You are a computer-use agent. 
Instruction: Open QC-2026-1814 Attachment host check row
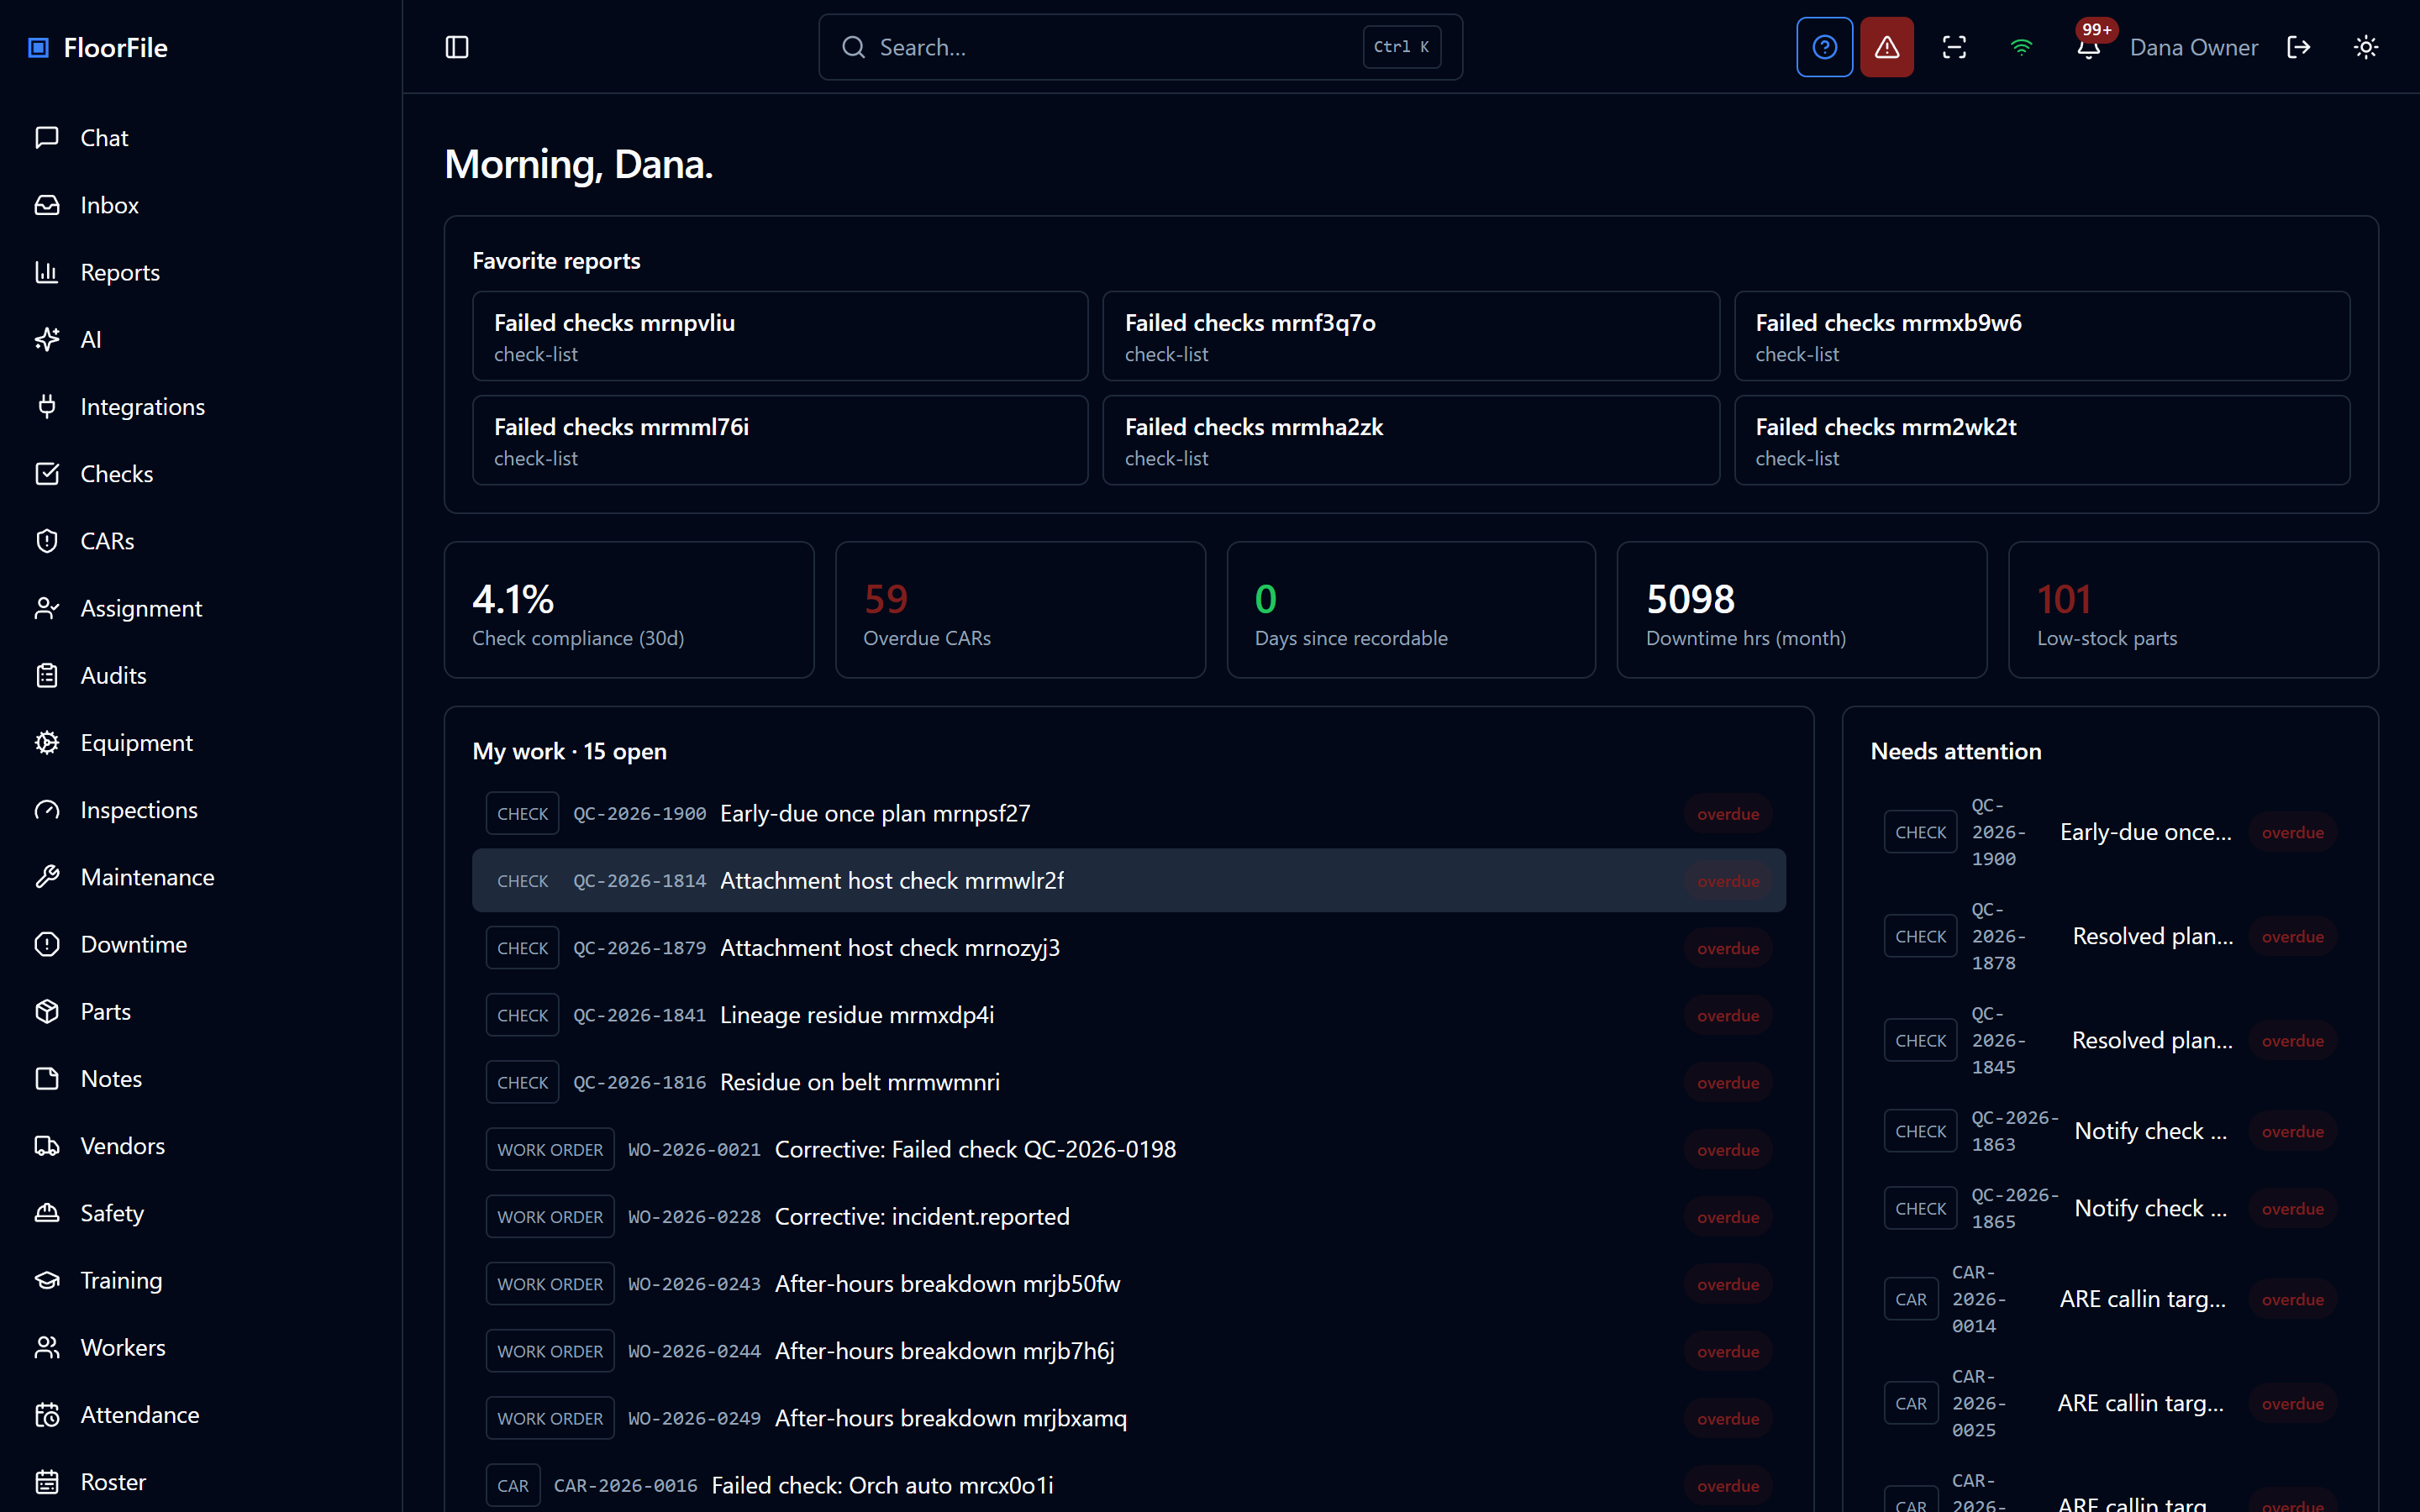(x=1129, y=881)
